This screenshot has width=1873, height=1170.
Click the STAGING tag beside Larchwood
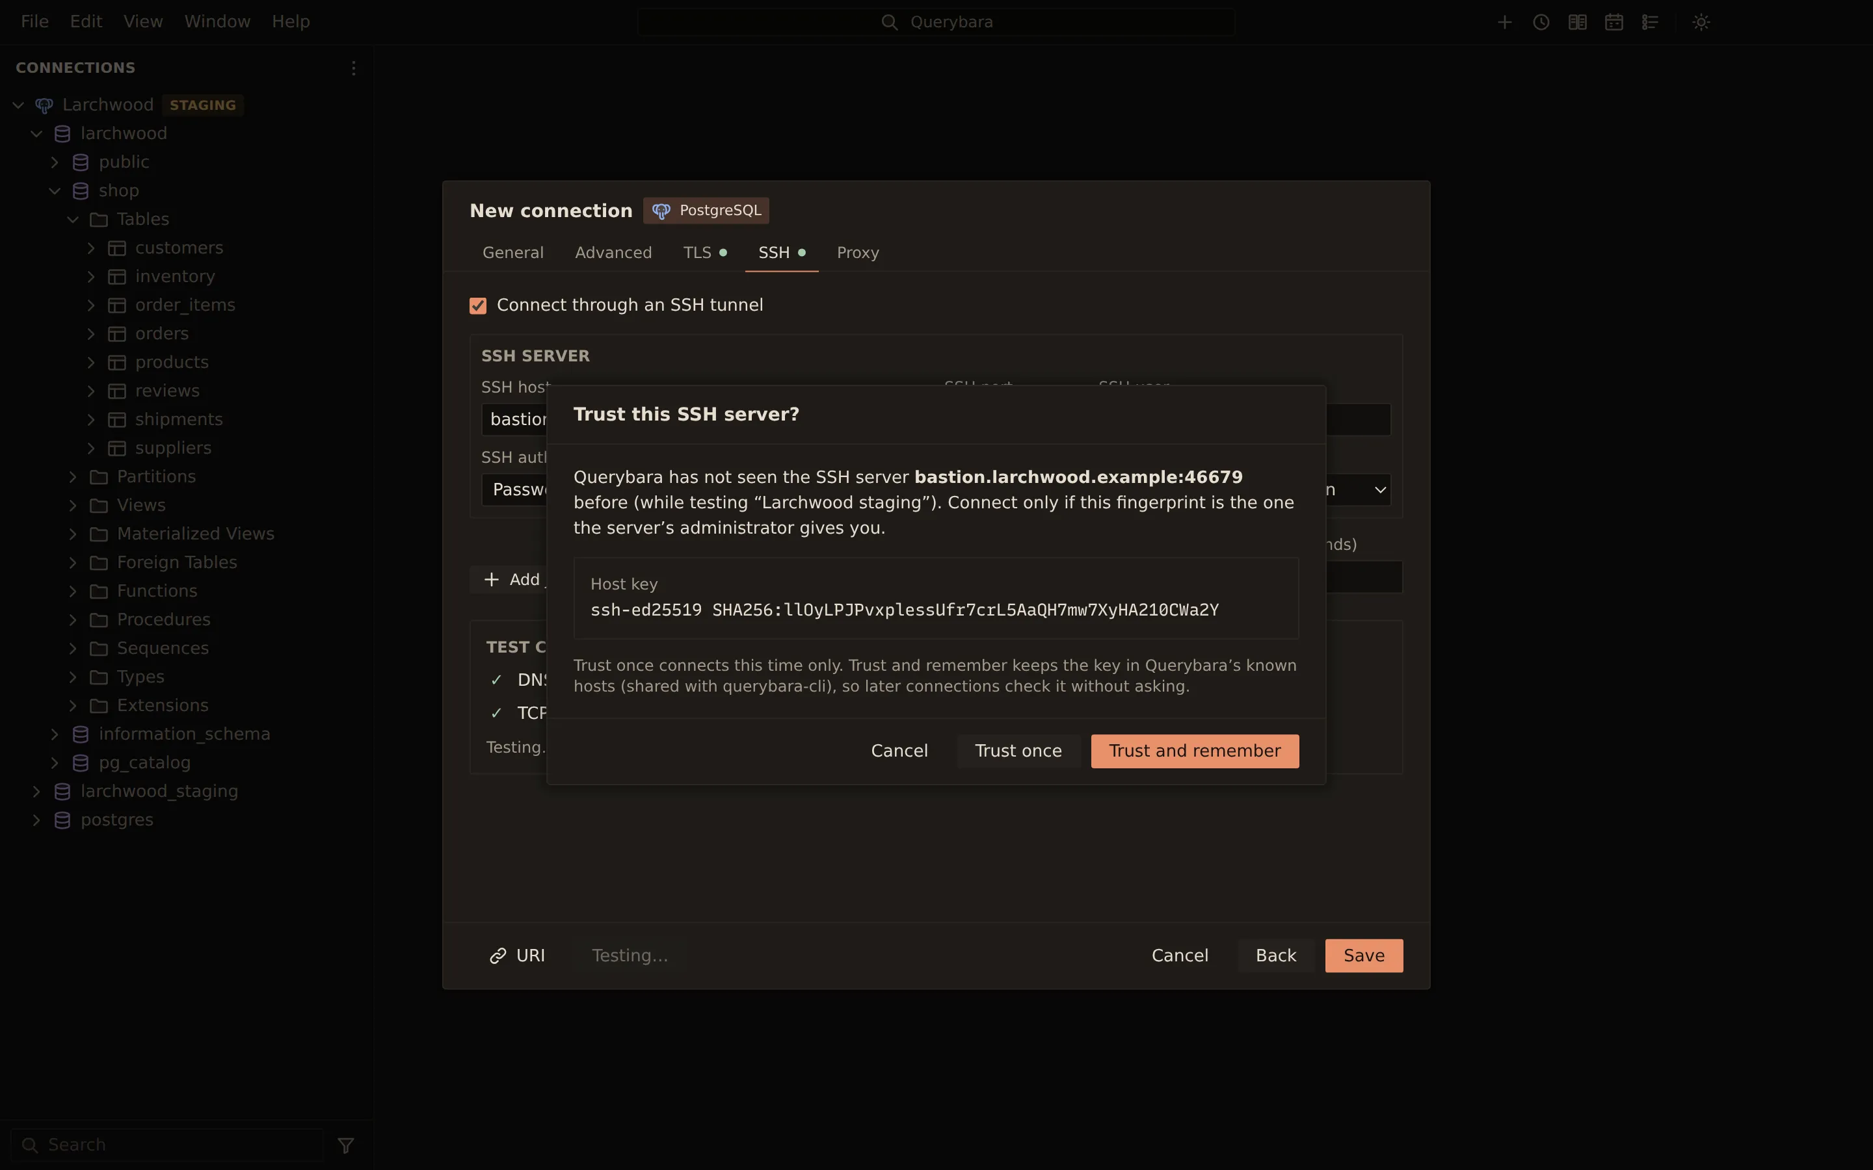(x=203, y=105)
